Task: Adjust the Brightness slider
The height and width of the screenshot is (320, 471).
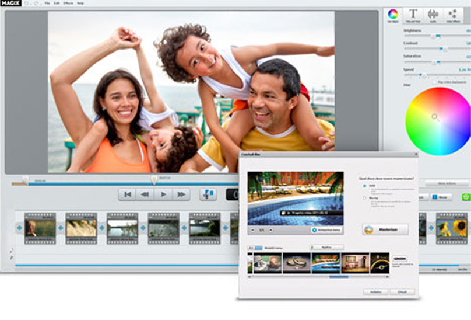Action: pyautogui.click(x=434, y=36)
